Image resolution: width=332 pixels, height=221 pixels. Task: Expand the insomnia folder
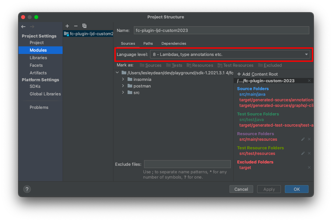point(123,79)
